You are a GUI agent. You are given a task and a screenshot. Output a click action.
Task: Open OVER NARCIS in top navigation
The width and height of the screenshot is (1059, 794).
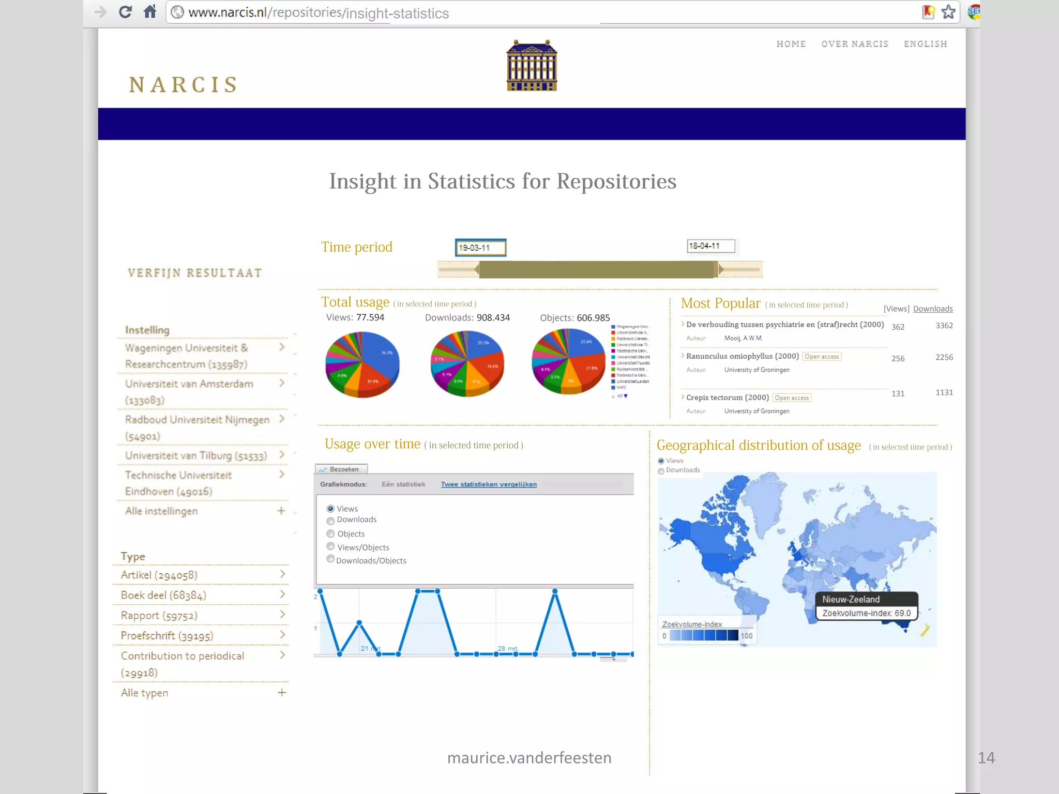[855, 44]
